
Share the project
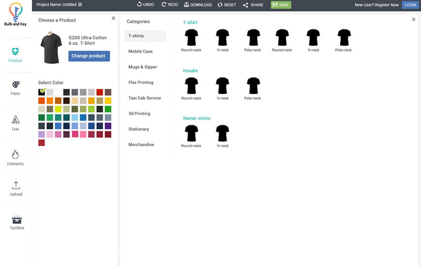(253, 5)
